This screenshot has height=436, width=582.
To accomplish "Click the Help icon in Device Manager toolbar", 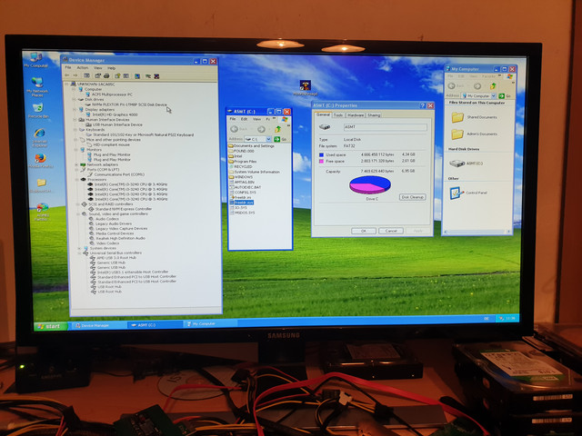I will coord(117,75).
